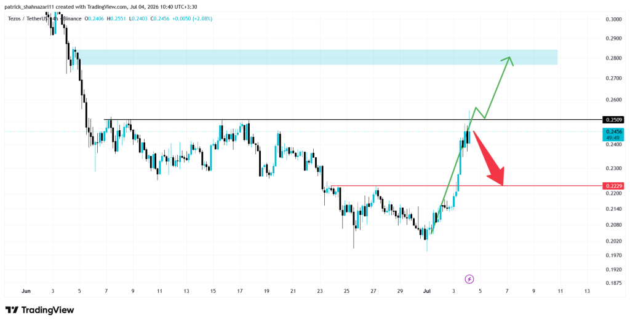Click the 29 date label on time axis
This screenshot has width=630, height=323.
[x=400, y=291]
